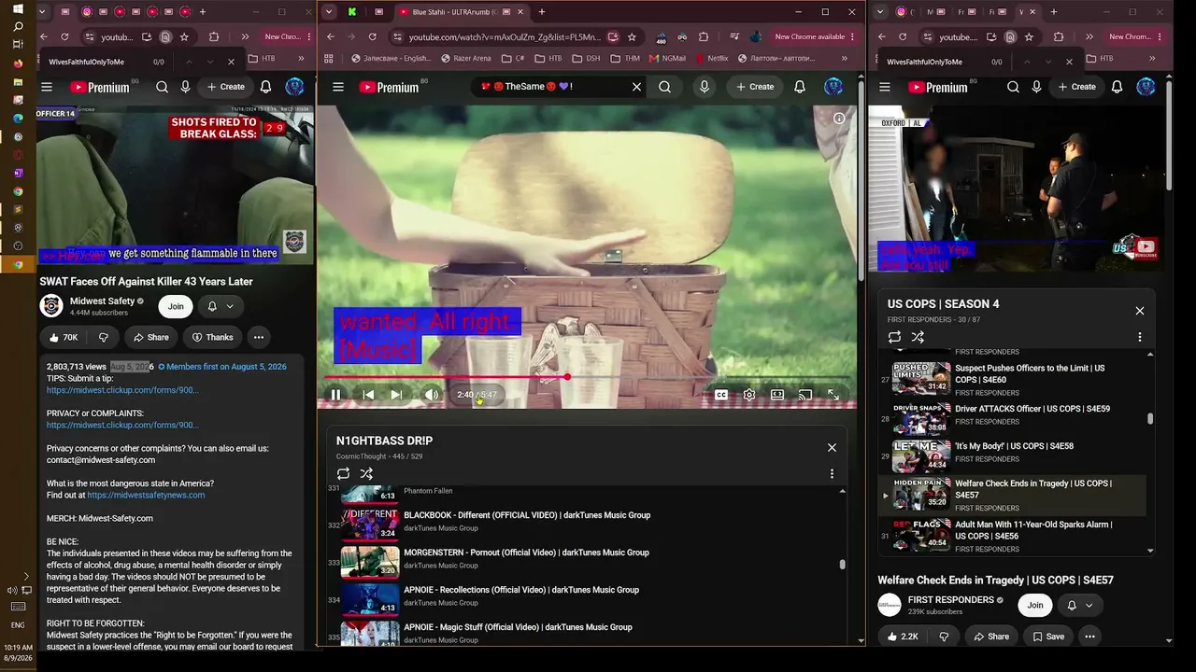Open NGMail bookmark in middle window

pyautogui.click(x=667, y=58)
